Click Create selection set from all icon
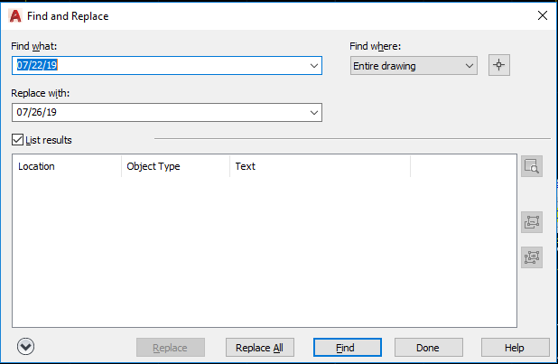Viewport: 558px width, 364px height. pos(532,257)
